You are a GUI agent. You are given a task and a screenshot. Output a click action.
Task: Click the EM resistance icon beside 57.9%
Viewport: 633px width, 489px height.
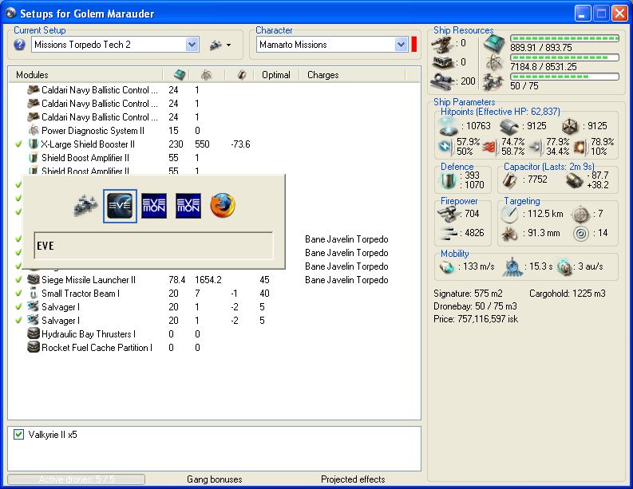click(x=445, y=147)
